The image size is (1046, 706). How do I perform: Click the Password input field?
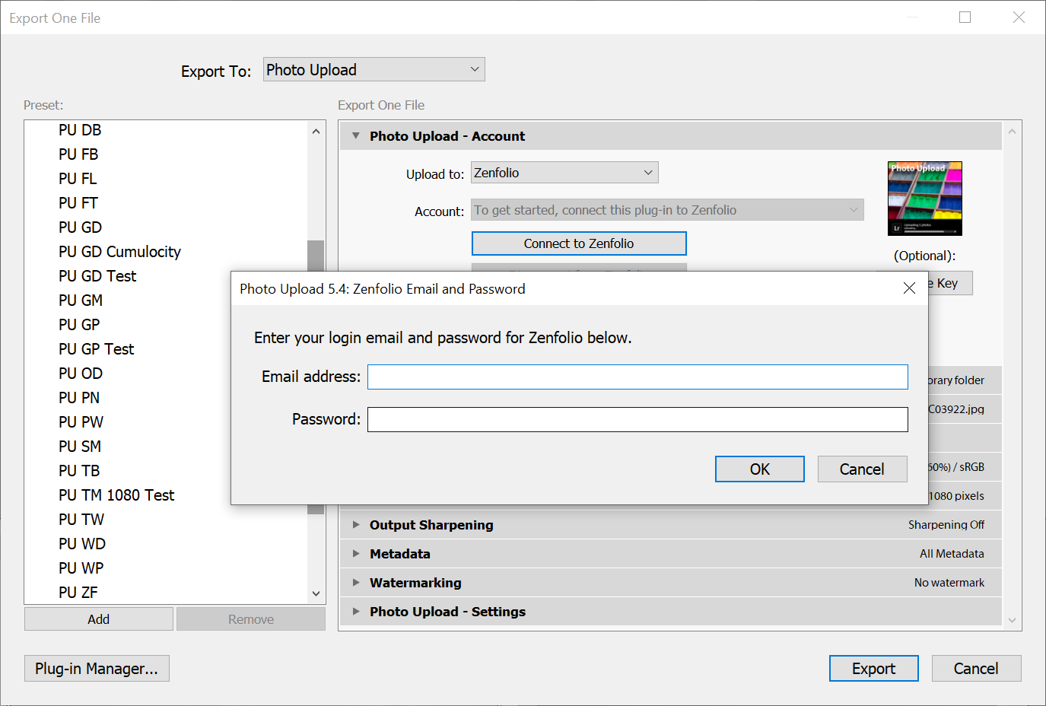(637, 420)
